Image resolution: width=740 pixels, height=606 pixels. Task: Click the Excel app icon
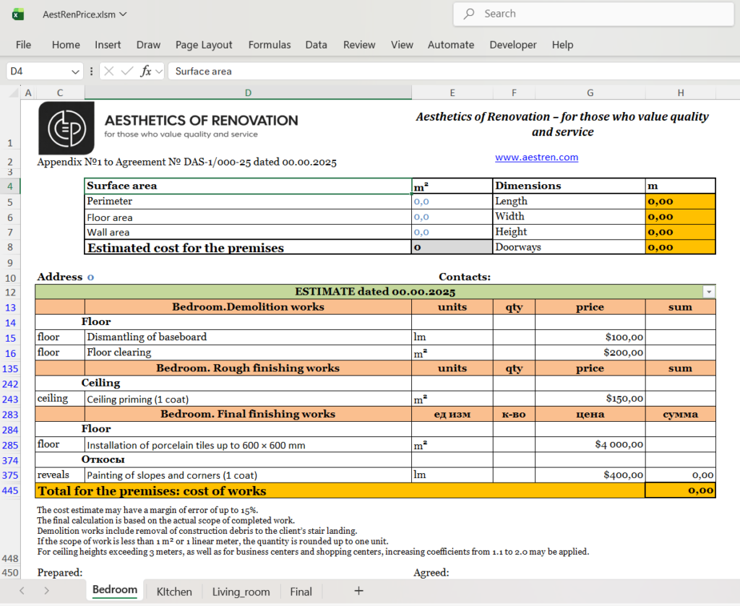pos(18,14)
